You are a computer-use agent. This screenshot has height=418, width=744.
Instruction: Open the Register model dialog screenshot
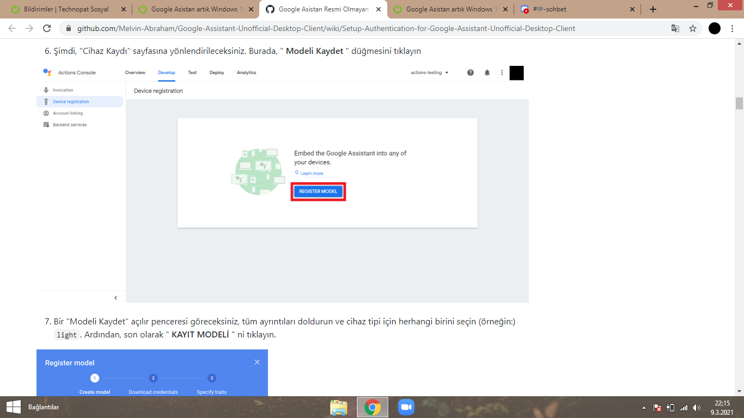click(x=152, y=373)
